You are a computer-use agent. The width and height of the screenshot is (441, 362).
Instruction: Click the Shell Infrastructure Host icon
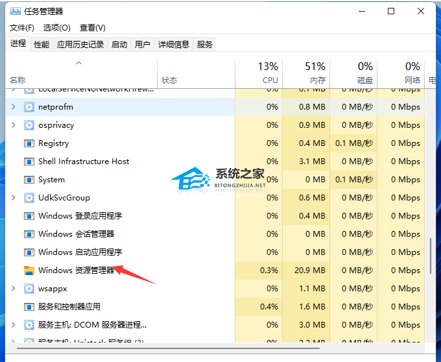tap(29, 162)
